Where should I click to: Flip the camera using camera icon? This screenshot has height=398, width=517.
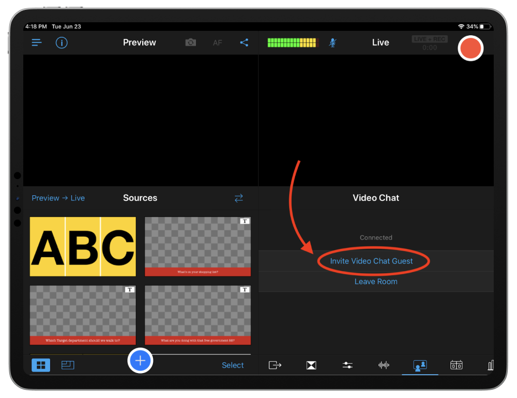click(190, 42)
